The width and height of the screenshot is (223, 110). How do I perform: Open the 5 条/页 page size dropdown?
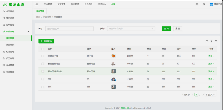[x=210, y=95]
